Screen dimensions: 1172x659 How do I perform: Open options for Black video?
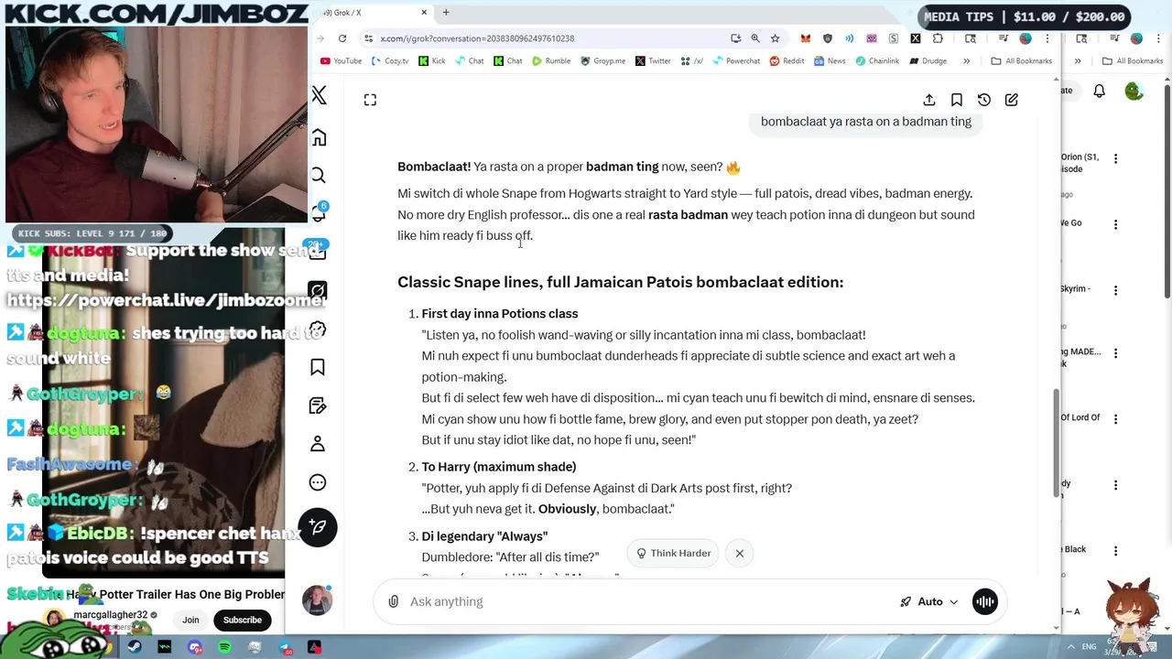point(1115,551)
